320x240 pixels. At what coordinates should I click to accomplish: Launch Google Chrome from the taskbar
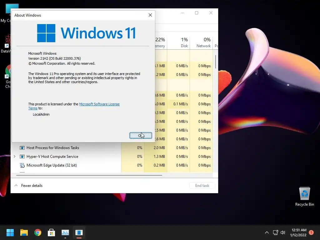[38, 232]
